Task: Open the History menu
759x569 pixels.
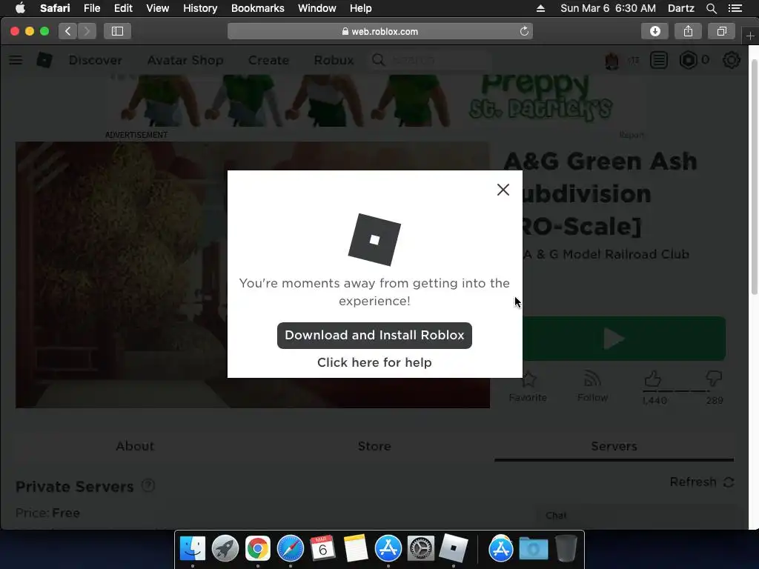Action: [x=200, y=8]
